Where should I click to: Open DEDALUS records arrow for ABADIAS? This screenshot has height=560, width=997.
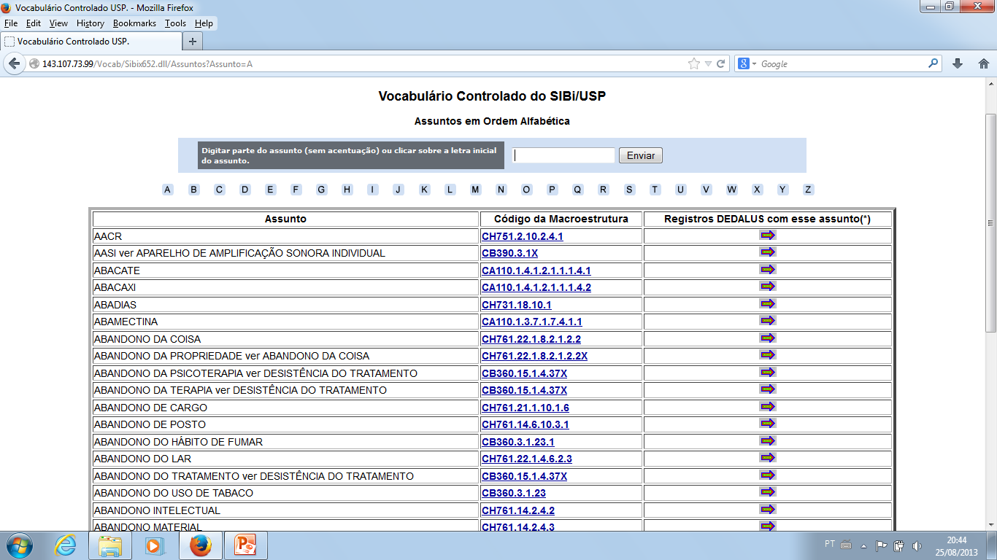coord(767,304)
